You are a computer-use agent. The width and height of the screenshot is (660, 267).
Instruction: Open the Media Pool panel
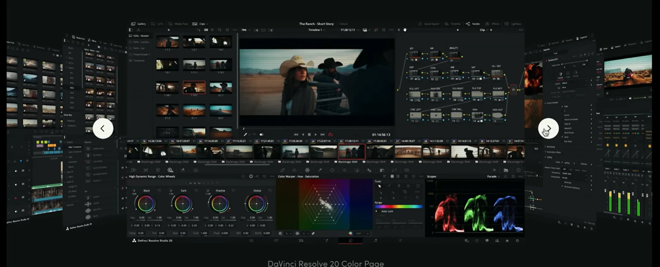pos(178,24)
